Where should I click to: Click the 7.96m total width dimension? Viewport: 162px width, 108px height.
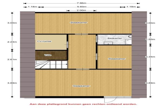pyautogui.click(x=81, y=4)
